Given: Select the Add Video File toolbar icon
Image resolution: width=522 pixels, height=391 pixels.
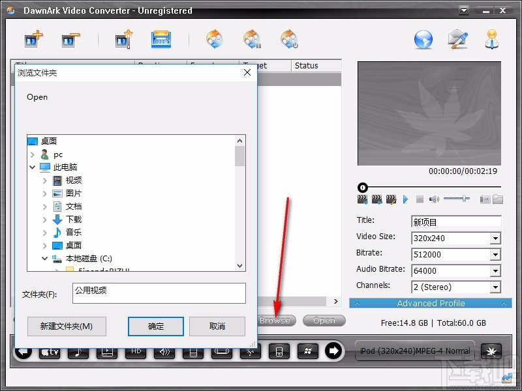Looking at the screenshot, I should coord(33,39).
